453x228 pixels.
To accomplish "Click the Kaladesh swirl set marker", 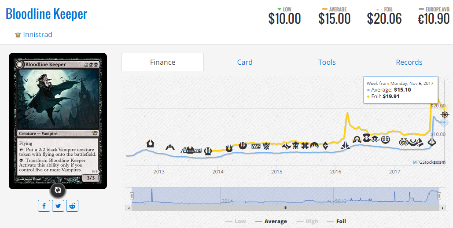I will (x=385, y=140).
